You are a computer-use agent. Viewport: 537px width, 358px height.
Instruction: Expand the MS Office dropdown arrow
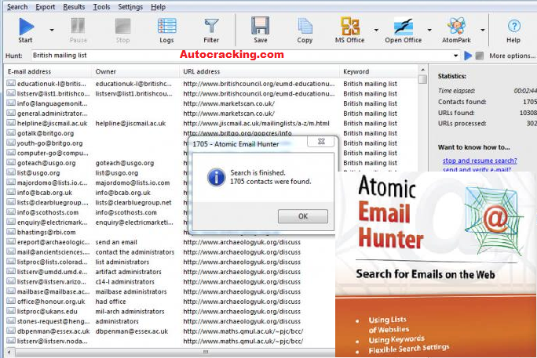[x=376, y=30]
